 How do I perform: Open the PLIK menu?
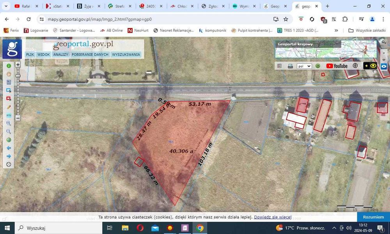pos(30,55)
